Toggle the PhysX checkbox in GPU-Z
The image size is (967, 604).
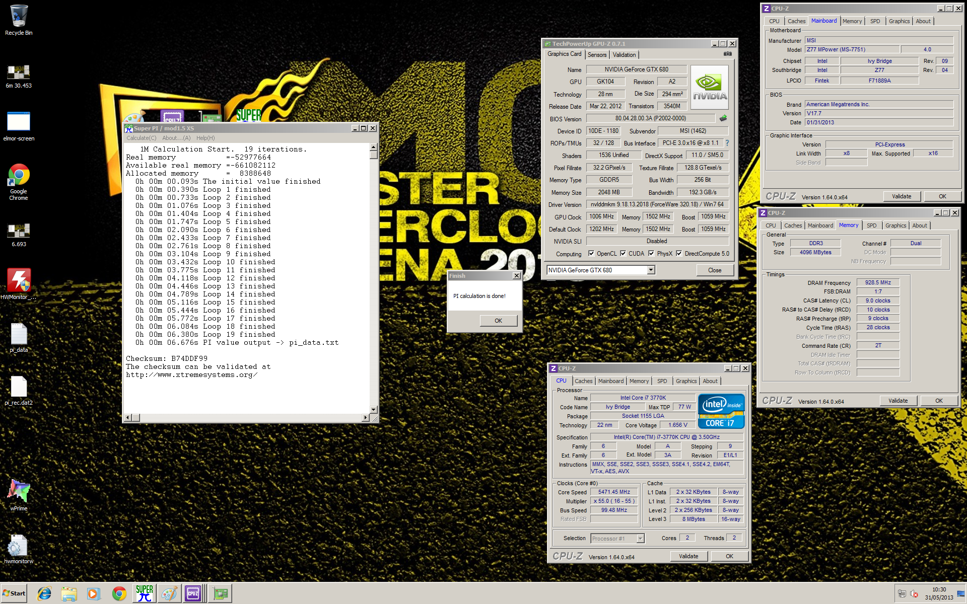(651, 254)
